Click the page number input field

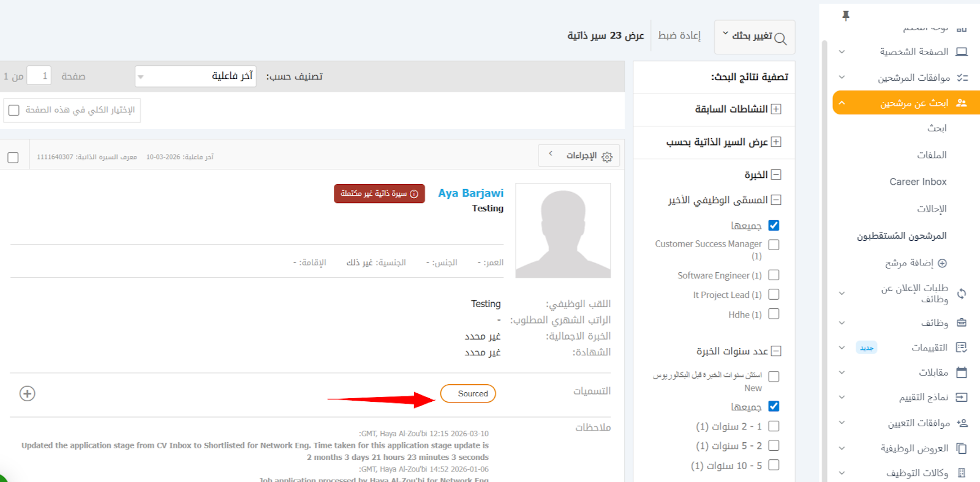click(x=39, y=76)
